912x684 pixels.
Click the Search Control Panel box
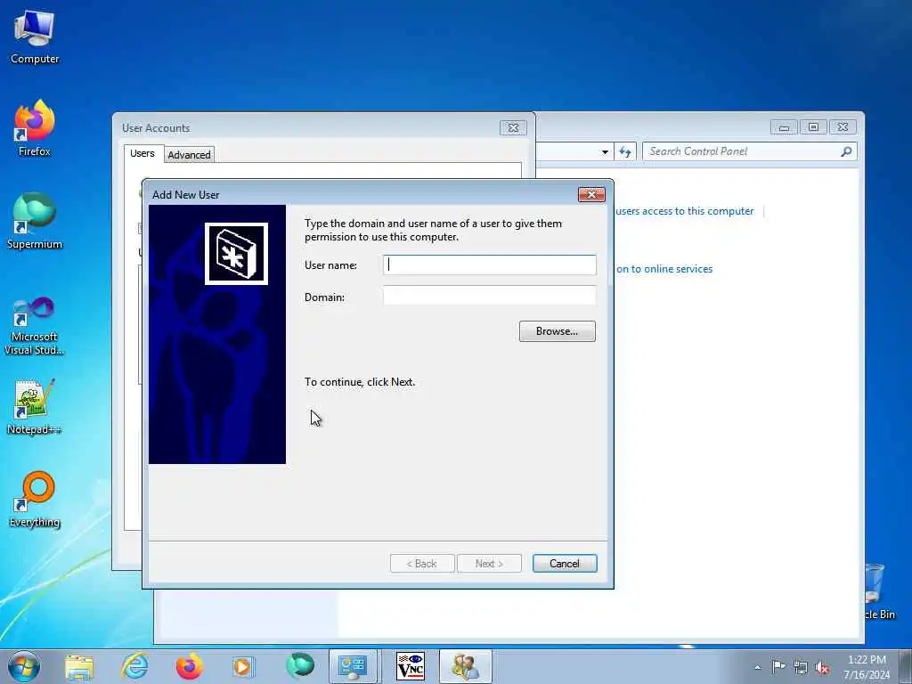[x=743, y=151]
